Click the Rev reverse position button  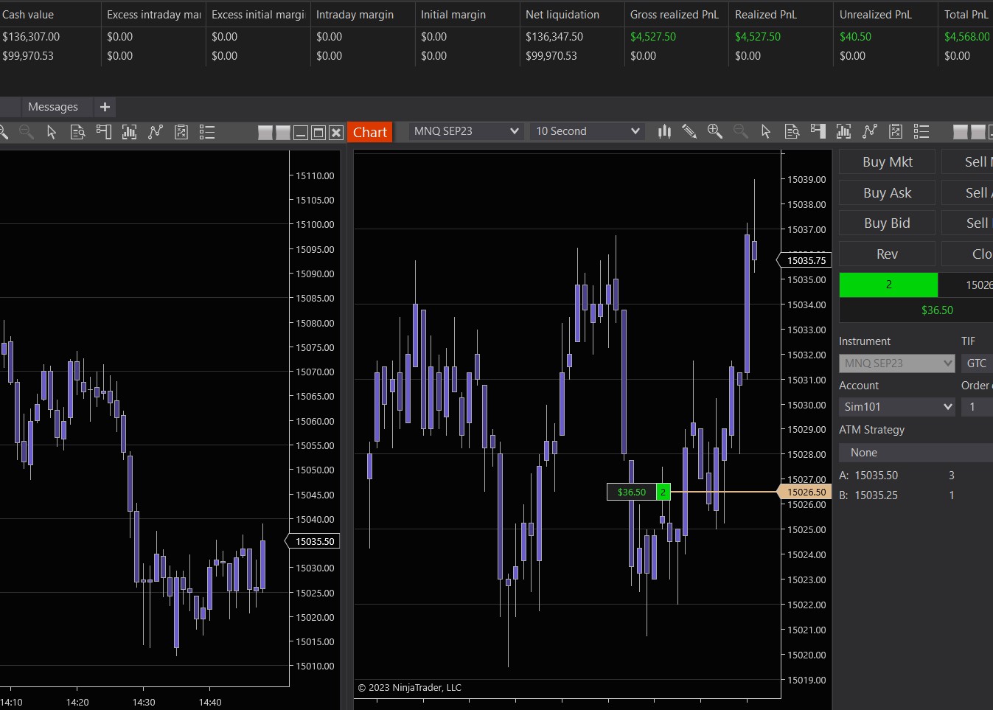click(x=887, y=254)
